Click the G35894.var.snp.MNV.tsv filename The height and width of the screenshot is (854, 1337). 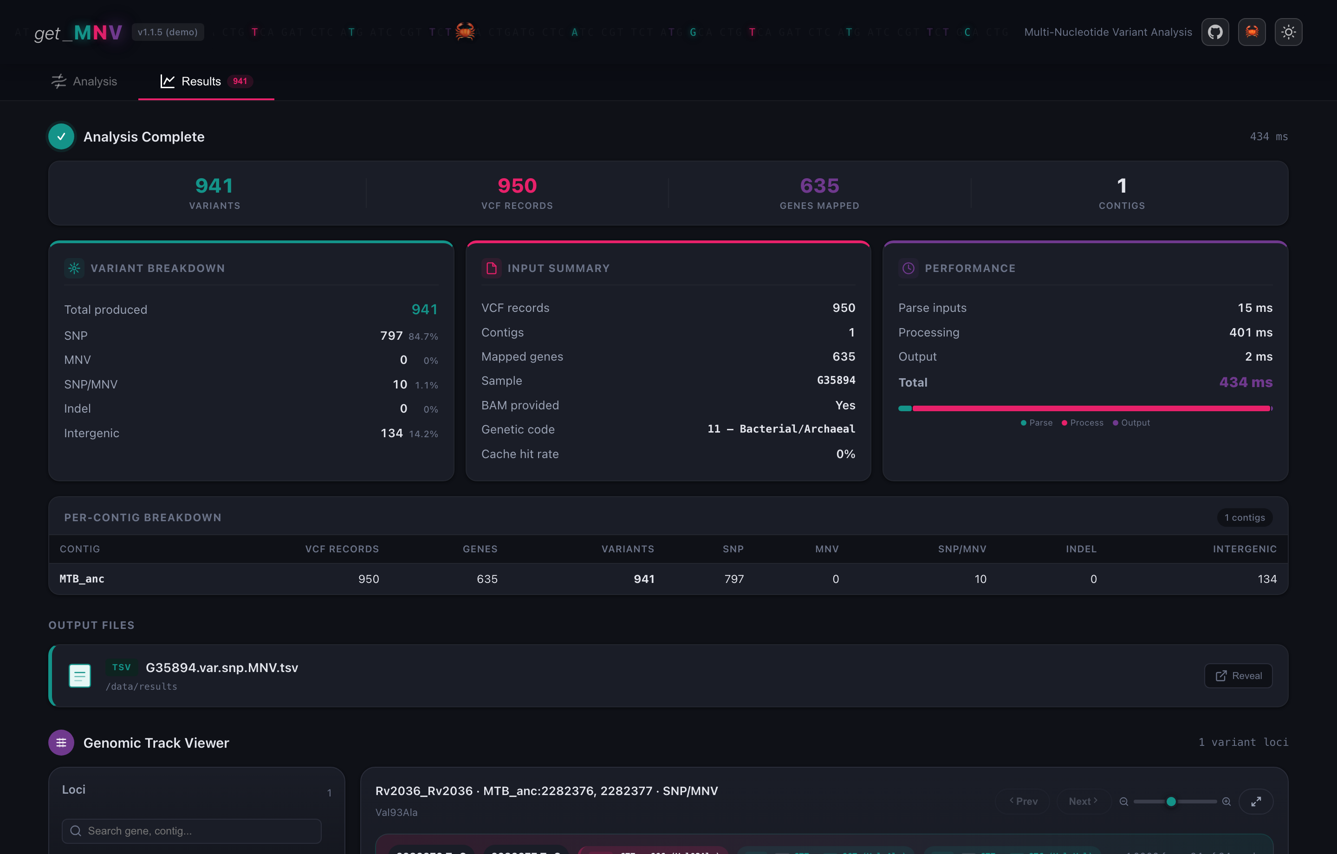[221, 667]
